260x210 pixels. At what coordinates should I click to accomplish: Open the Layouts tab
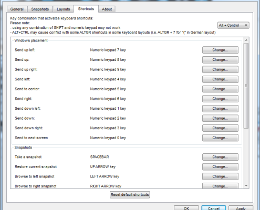coord(63,9)
